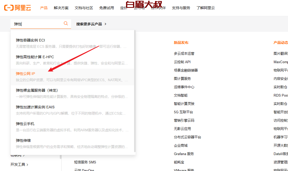This screenshot has width=288, height=171.
Task: Open 文档智能 link
Action: point(181,95)
